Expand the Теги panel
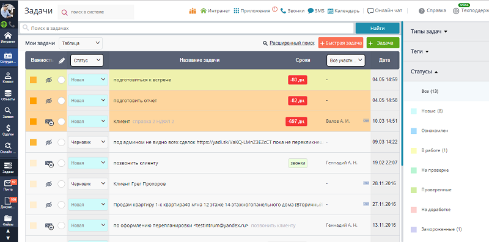Image resolution: width=489 pixels, height=242 pixels. click(419, 51)
